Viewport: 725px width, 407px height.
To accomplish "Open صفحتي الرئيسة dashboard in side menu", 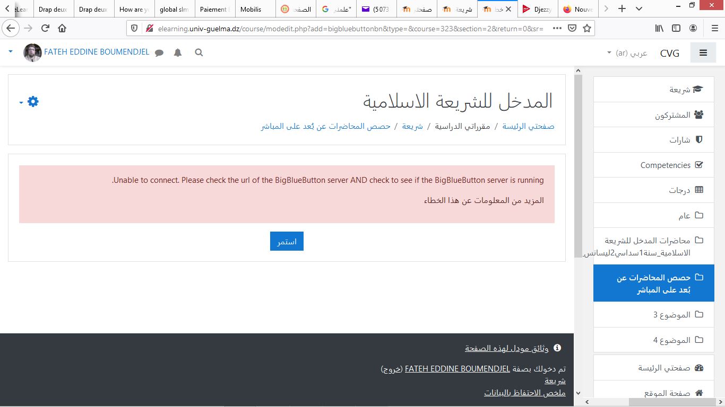I will click(654, 368).
